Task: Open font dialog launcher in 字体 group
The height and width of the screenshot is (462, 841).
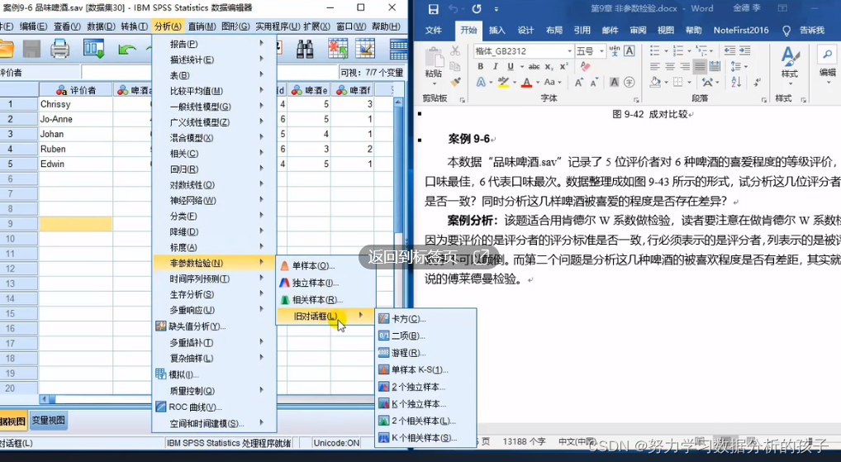Action: [x=636, y=100]
